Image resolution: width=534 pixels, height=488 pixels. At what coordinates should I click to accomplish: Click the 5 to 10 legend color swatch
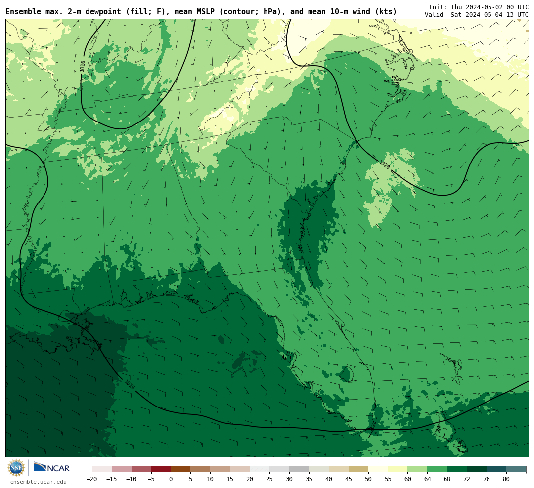(x=201, y=469)
